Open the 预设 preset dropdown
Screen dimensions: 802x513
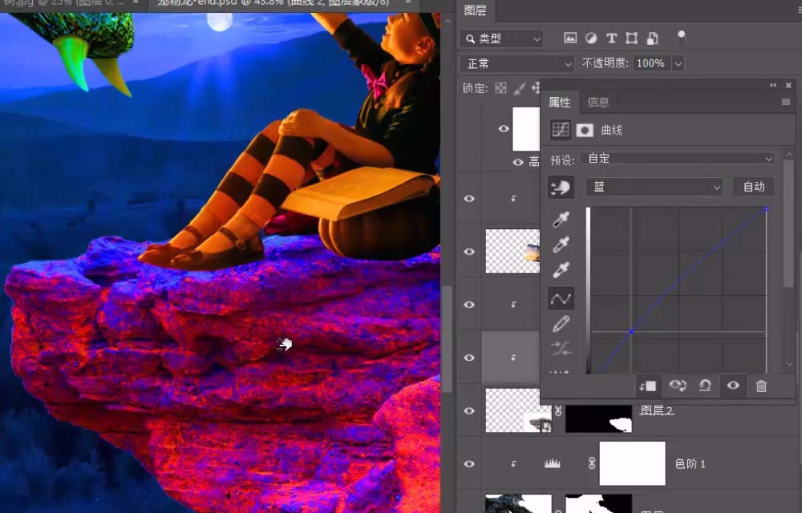[678, 159]
